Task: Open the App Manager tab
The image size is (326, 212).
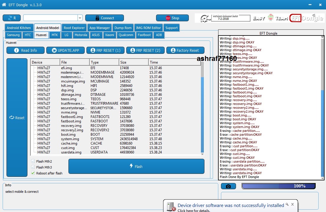Action: coord(100,28)
